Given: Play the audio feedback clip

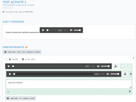Looking at the screenshot, I should coord(10,74).
